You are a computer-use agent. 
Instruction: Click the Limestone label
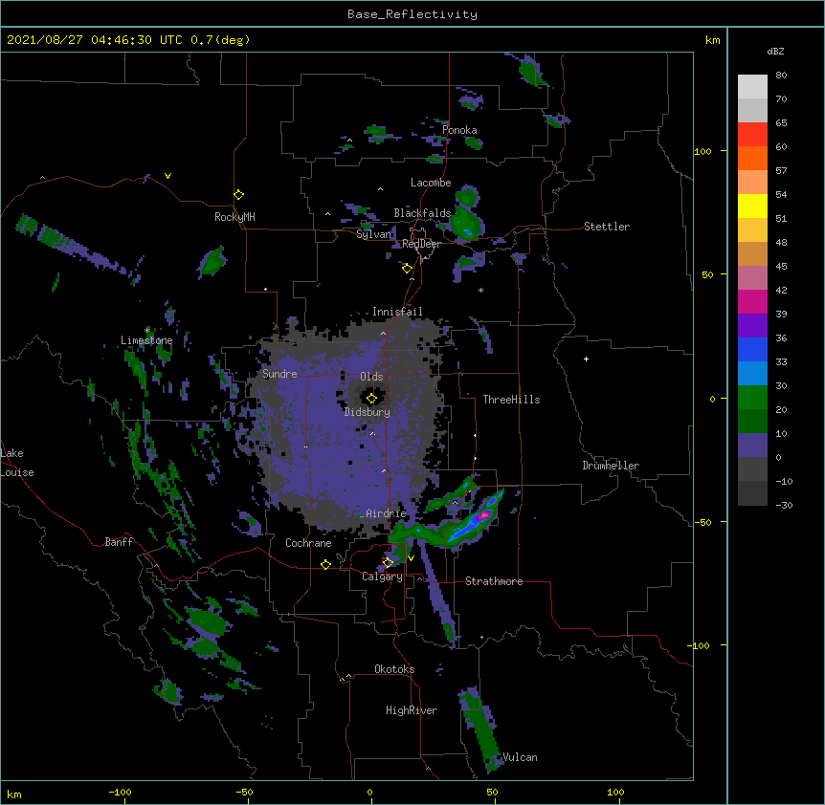146,340
